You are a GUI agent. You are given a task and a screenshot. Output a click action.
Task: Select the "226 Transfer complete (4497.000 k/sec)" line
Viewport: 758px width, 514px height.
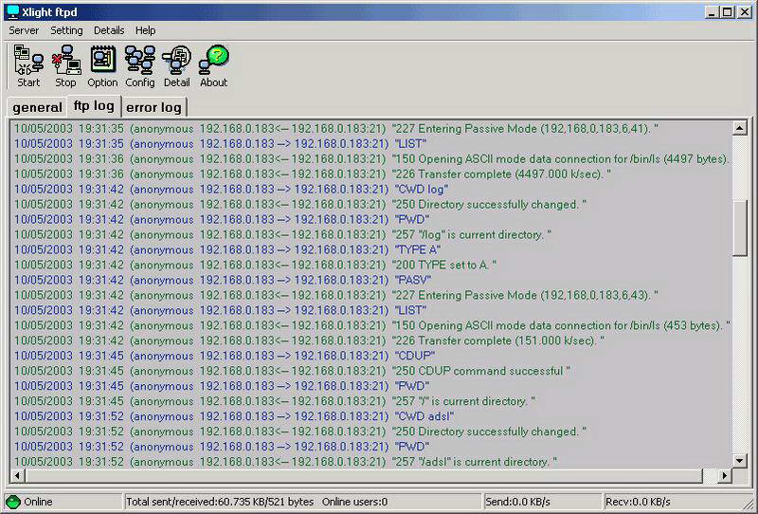tap(313, 174)
